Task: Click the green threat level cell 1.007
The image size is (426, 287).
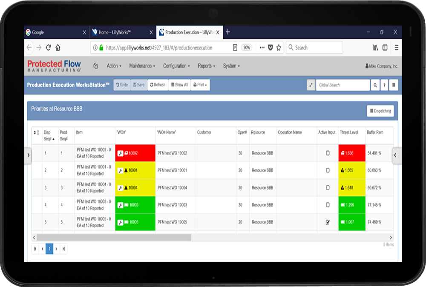Action: 352,222
